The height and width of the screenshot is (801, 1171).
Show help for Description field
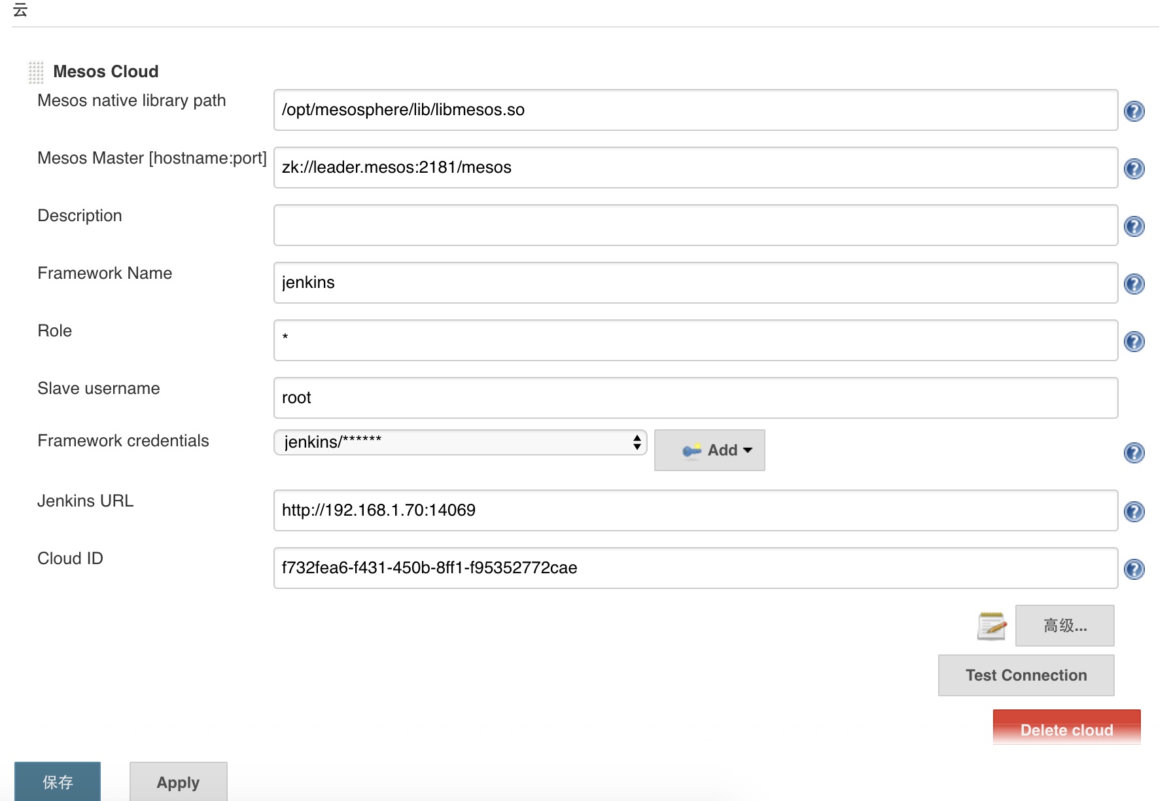pyautogui.click(x=1134, y=226)
